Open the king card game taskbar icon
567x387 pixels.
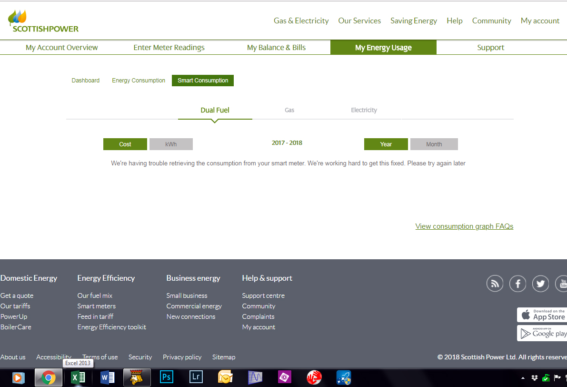(x=137, y=377)
